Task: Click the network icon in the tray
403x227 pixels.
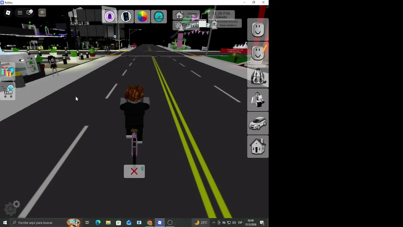Action: 229,223
